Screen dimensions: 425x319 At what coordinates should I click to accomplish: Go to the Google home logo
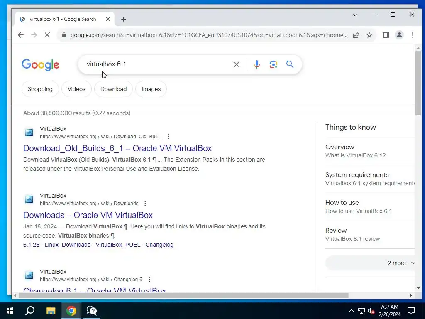coord(40,65)
